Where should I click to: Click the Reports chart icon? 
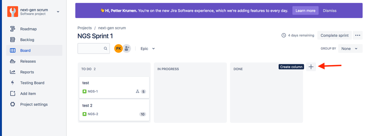click(x=13, y=72)
